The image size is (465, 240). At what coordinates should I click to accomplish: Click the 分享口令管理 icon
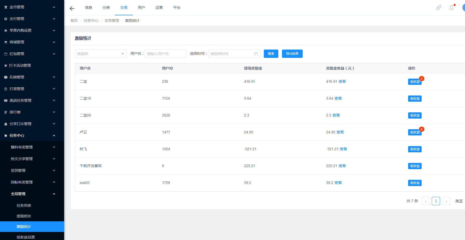click(x=6, y=124)
